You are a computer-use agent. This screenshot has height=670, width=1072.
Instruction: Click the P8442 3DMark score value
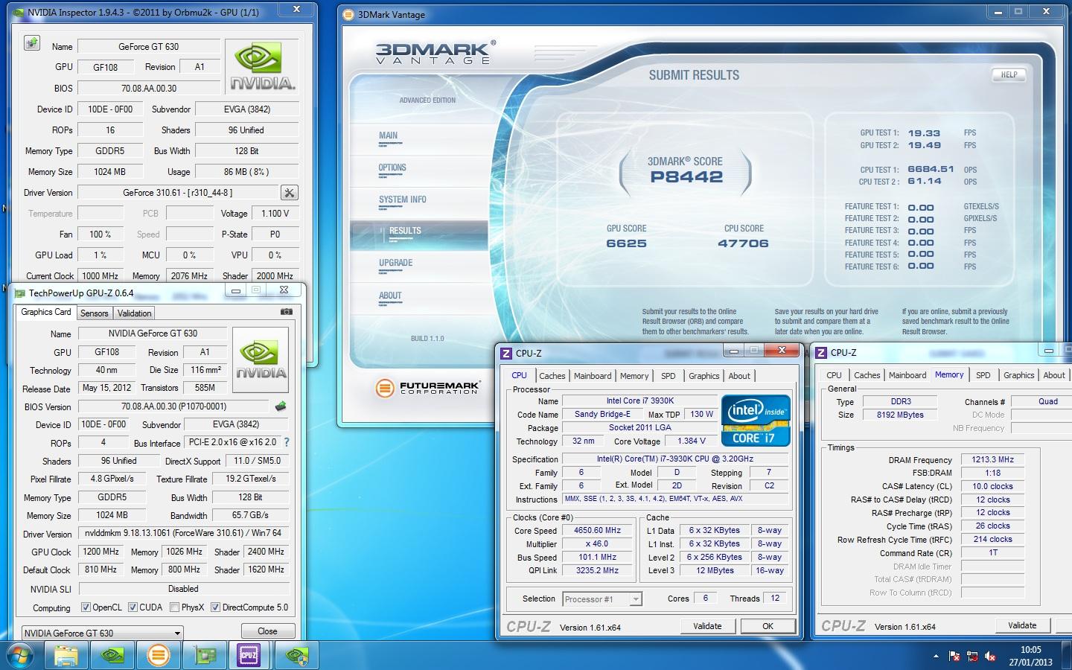(x=686, y=177)
